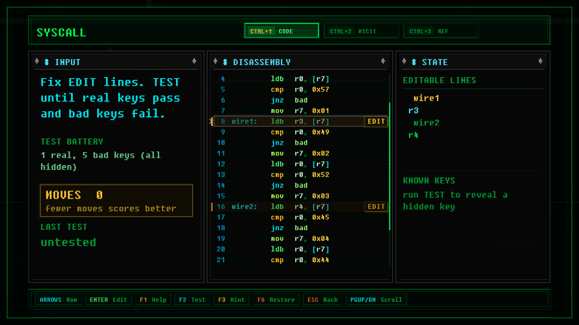Image resolution: width=579 pixels, height=325 pixels.
Task: Switch to the CTRL+2 ASCII tab
Action: [x=361, y=31]
